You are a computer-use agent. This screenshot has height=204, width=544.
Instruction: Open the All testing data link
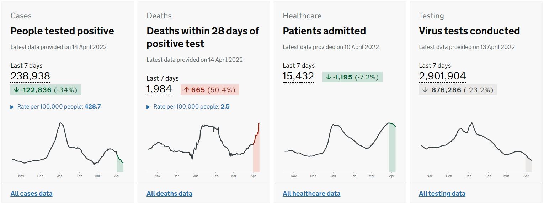pyautogui.click(x=442, y=194)
